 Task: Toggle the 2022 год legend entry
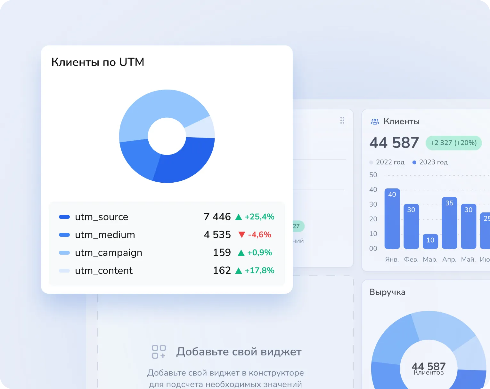click(388, 162)
